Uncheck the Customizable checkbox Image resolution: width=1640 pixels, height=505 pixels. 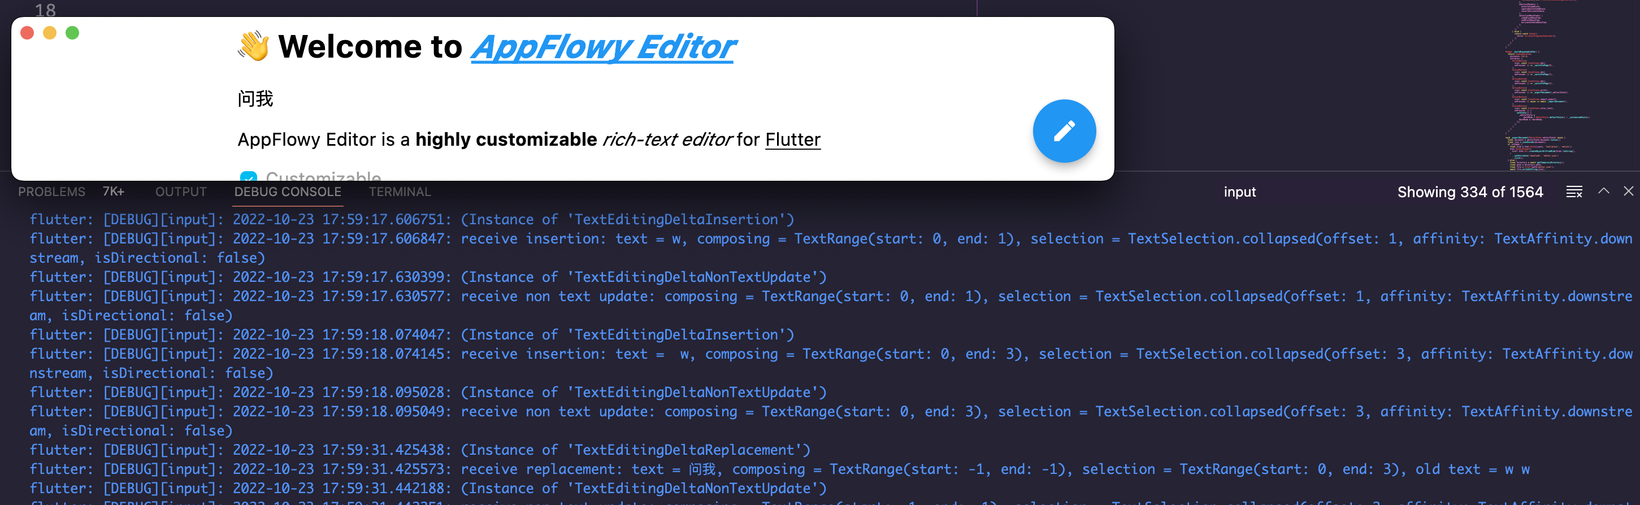click(x=250, y=178)
